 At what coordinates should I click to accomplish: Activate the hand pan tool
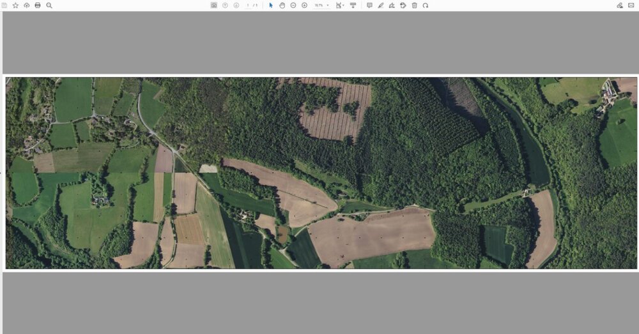tap(282, 5)
